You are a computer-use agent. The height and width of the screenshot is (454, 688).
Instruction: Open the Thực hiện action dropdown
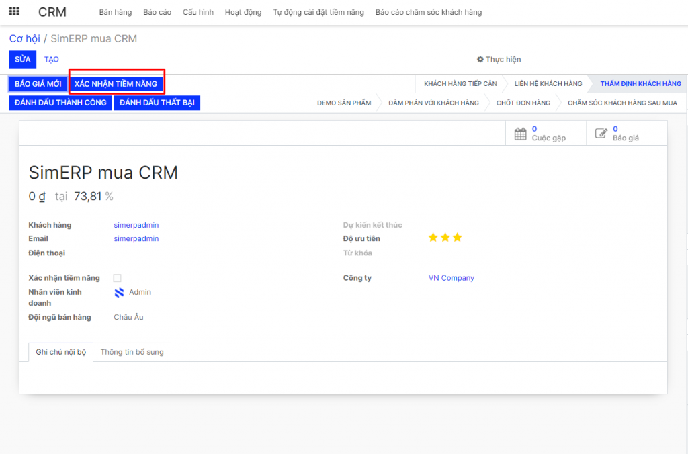tap(499, 59)
